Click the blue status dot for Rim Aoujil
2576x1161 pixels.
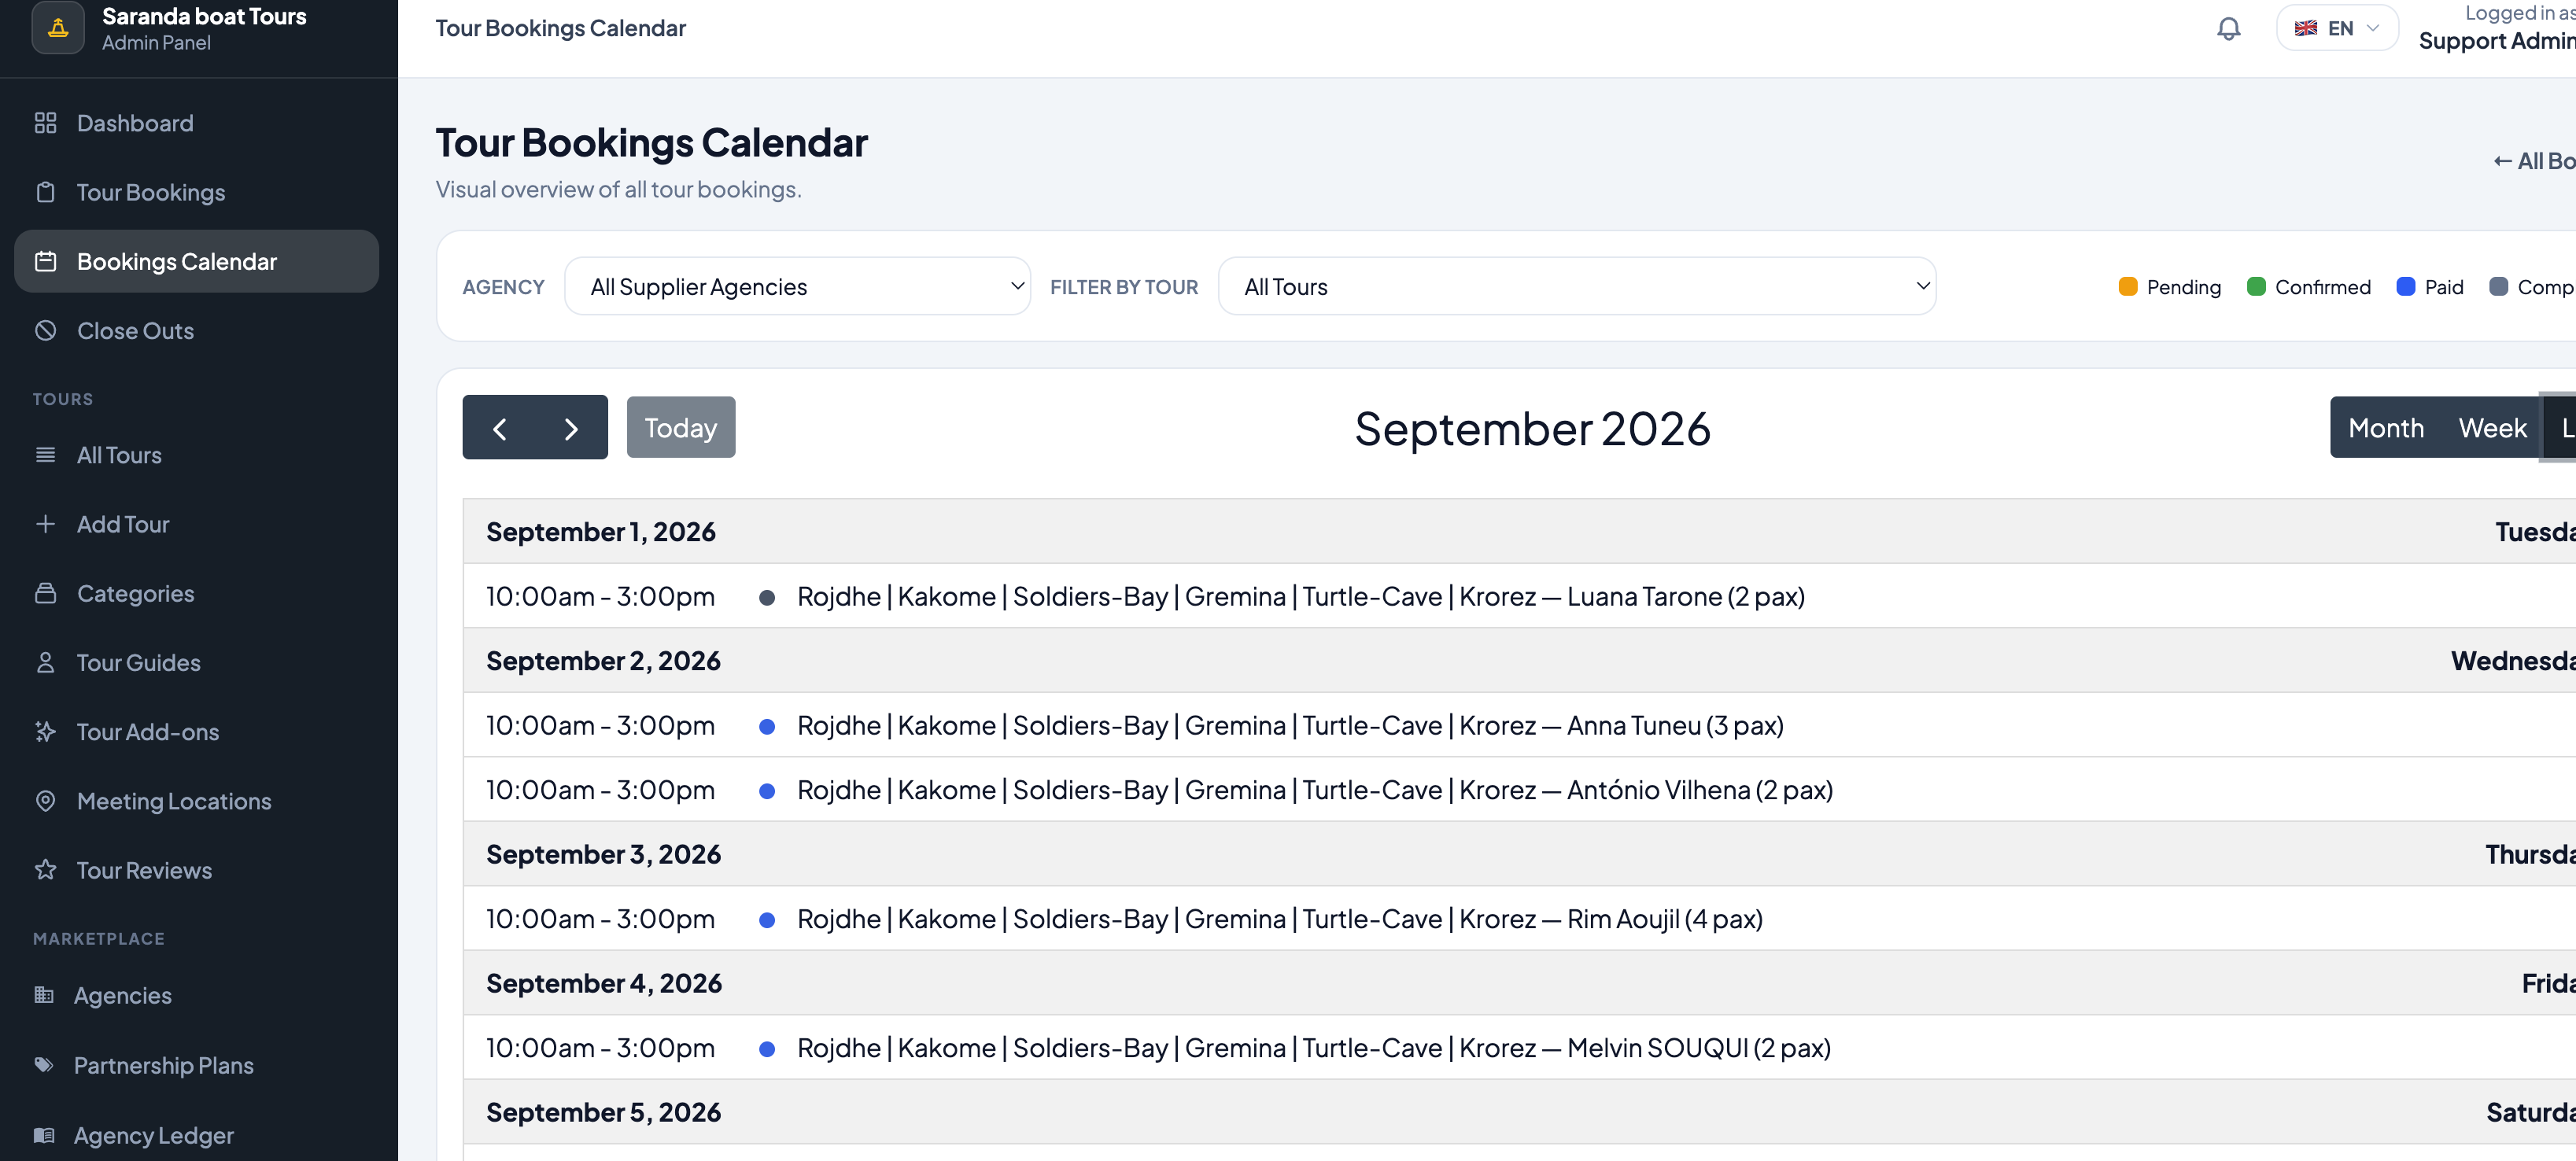pyautogui.click(x=767, y=920)
